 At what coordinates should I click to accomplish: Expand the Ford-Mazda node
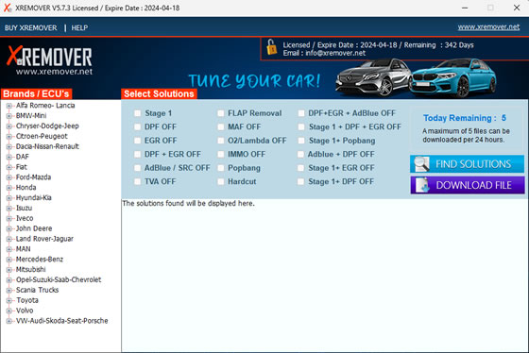pos(9,177)
